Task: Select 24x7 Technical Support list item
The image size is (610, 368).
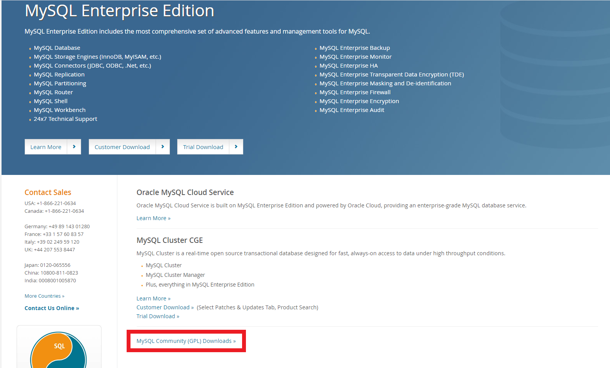Action: coord(66,119)
